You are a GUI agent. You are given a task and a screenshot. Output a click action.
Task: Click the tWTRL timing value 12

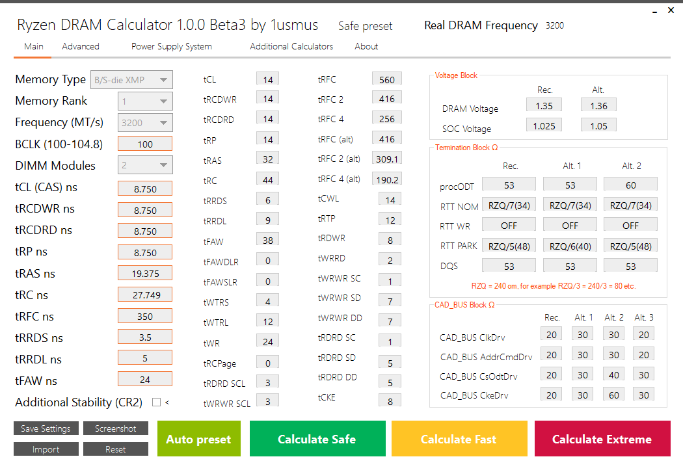point(267,321)
